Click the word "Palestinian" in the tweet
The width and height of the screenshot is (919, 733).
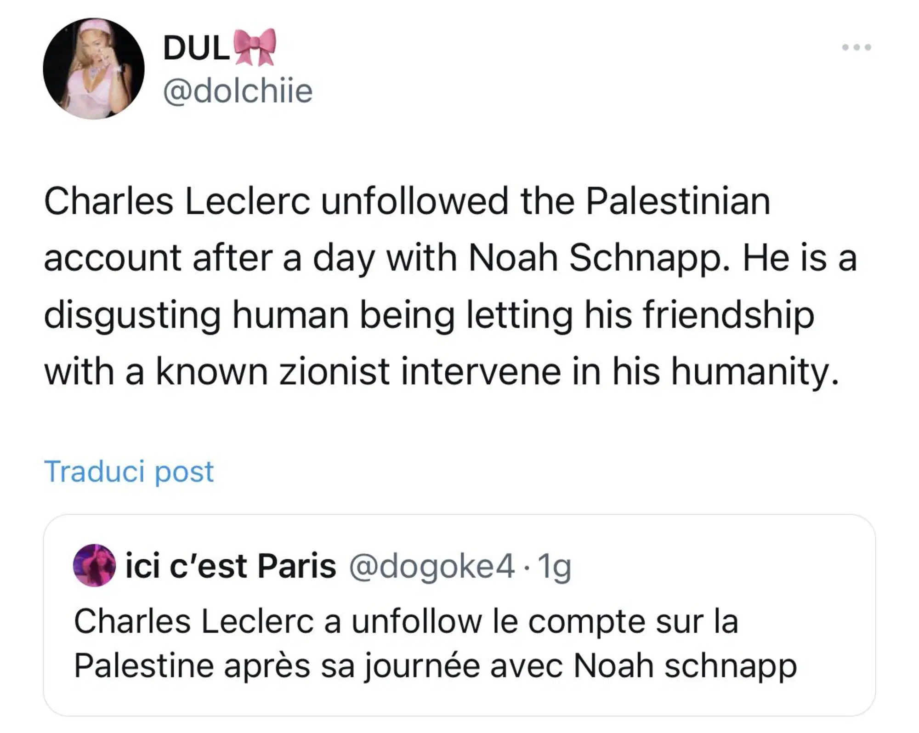(678, 201)
